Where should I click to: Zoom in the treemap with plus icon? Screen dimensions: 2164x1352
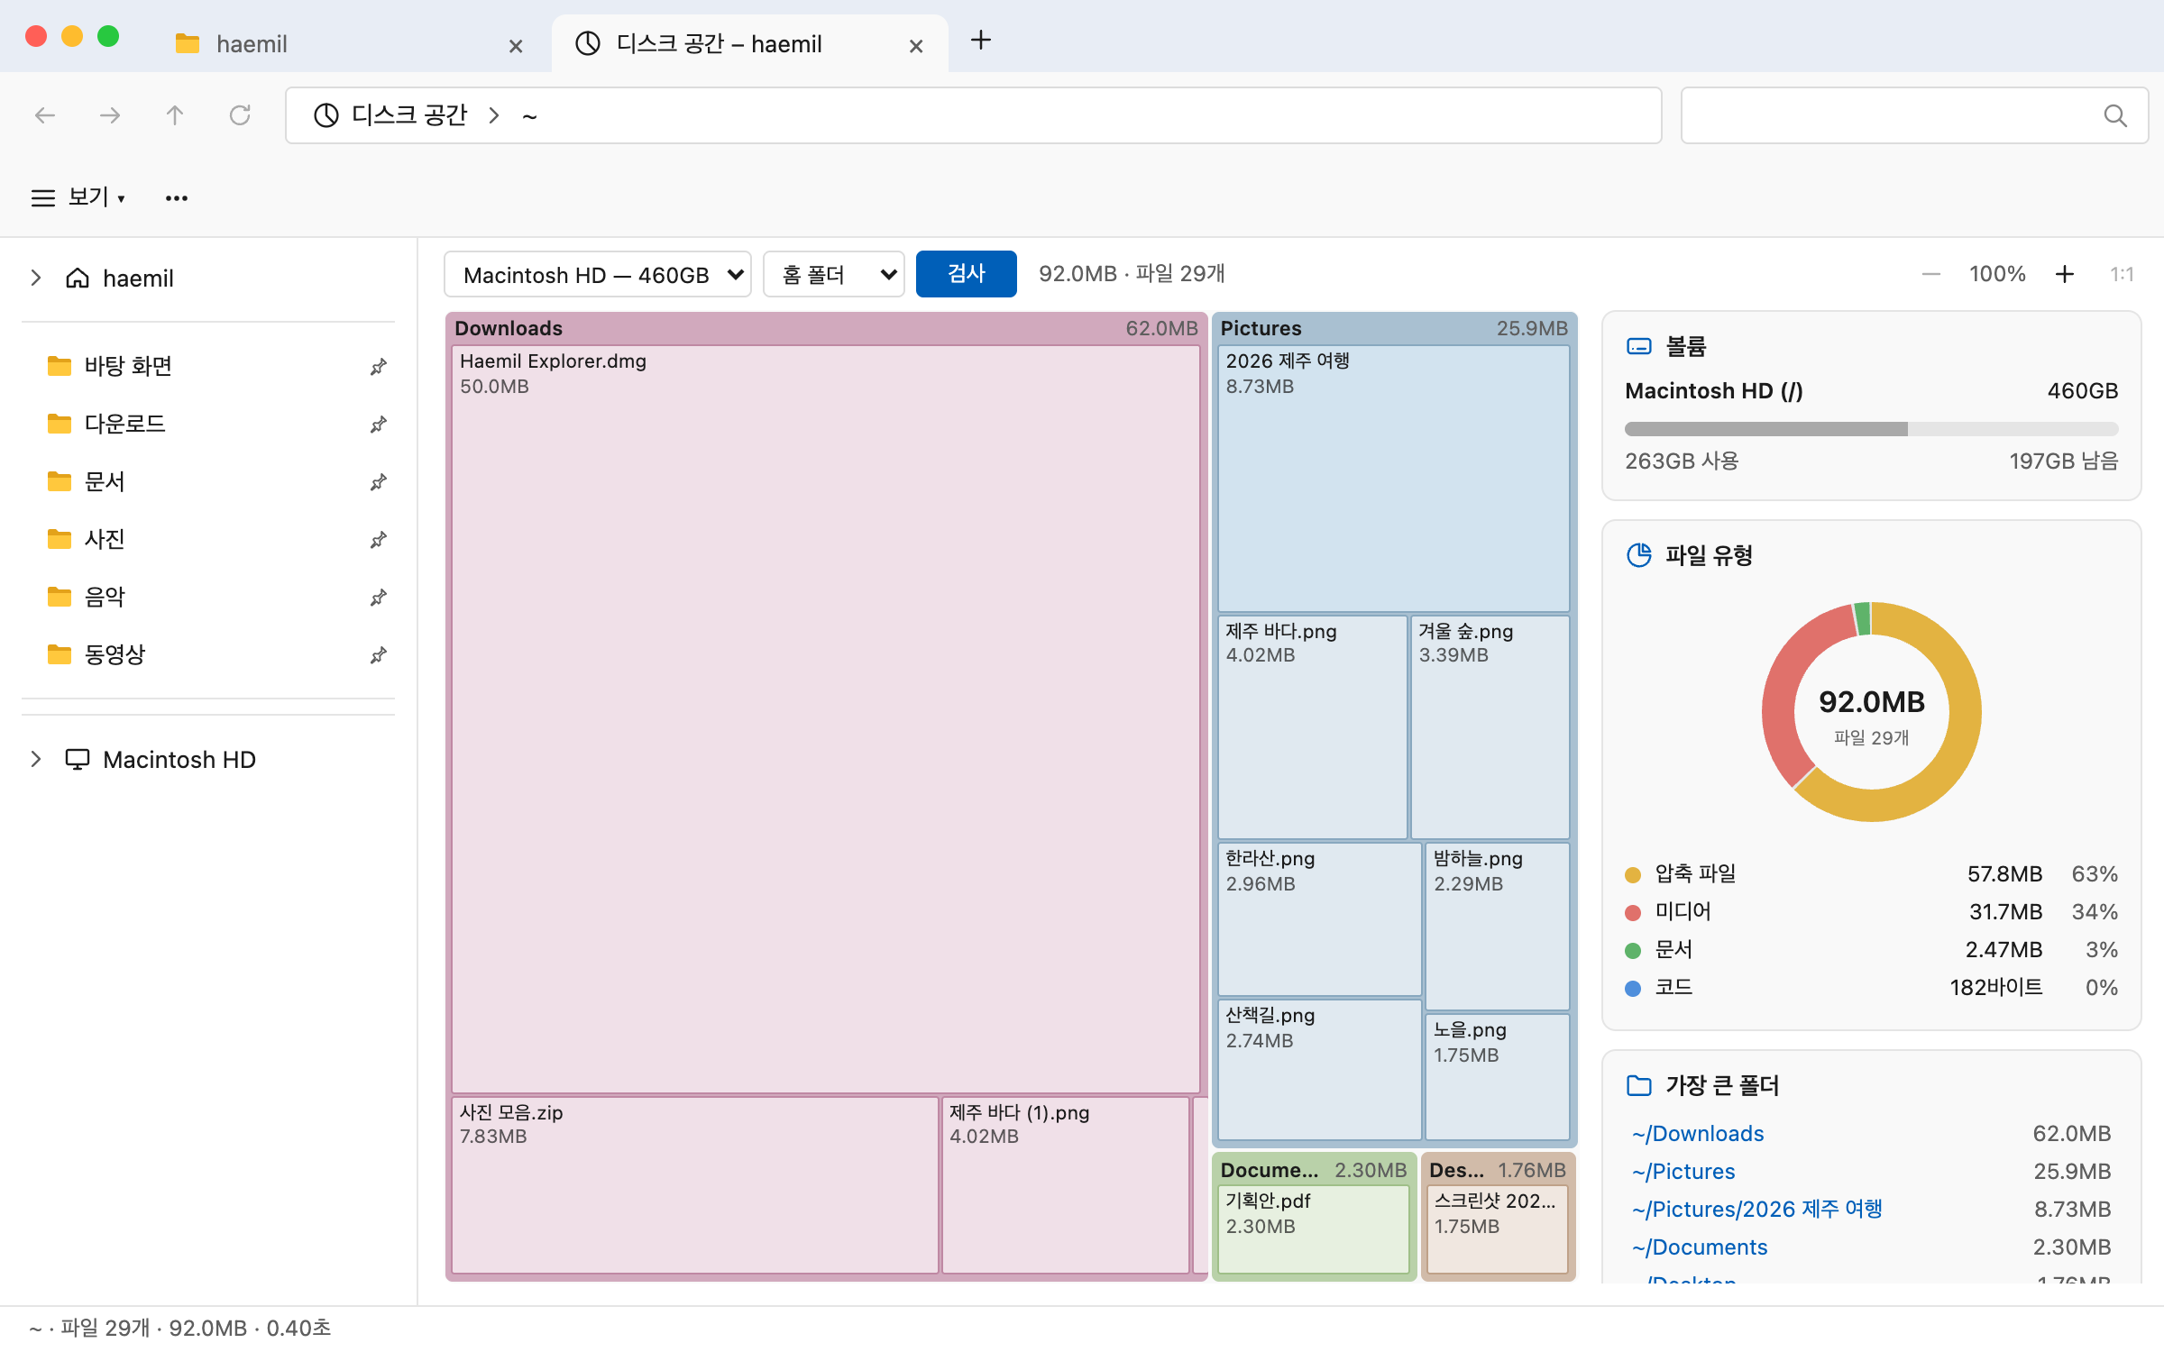point(2065,274)
